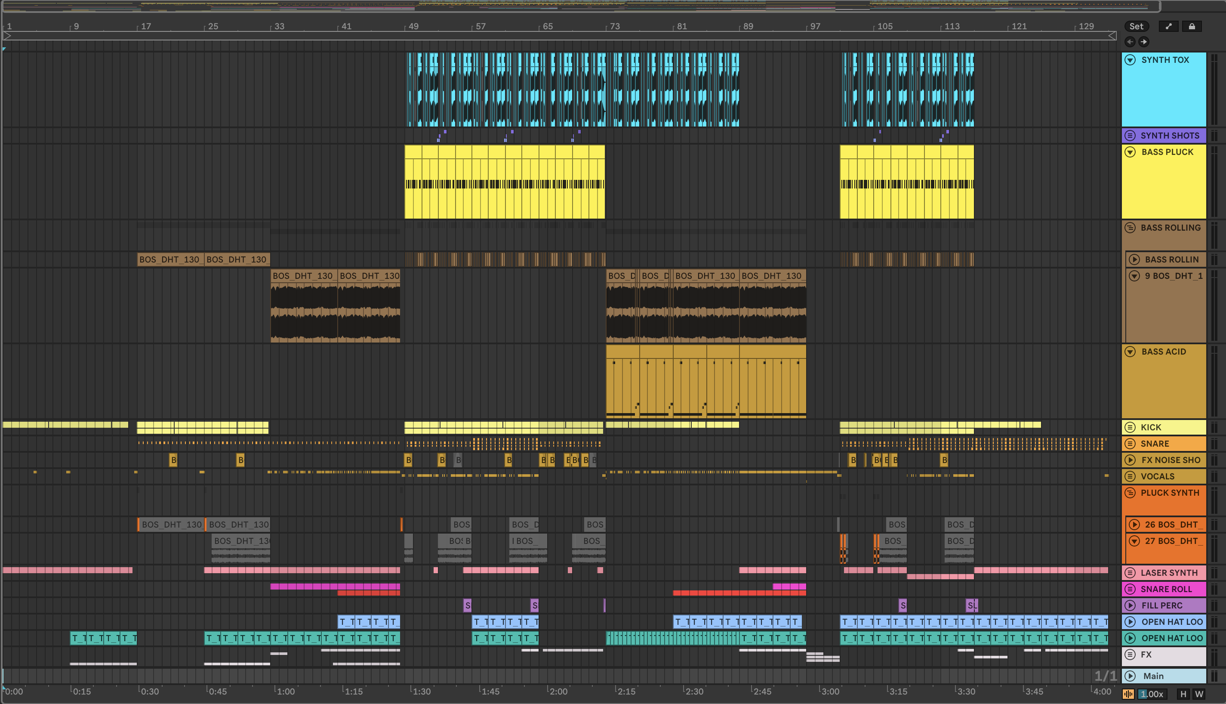Screen dimensions: 1226x704
Task: Toggle Optimize Arrangement Width W button
Action: click(1199, 694)
